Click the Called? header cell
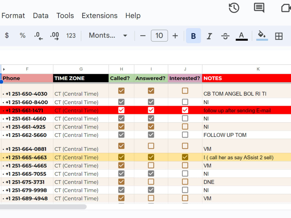 [121, 78]
